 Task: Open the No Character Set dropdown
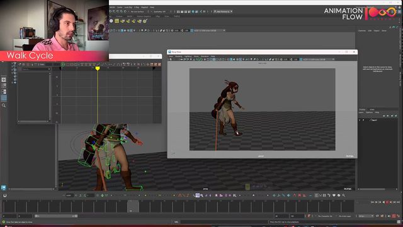pos(325,216)
